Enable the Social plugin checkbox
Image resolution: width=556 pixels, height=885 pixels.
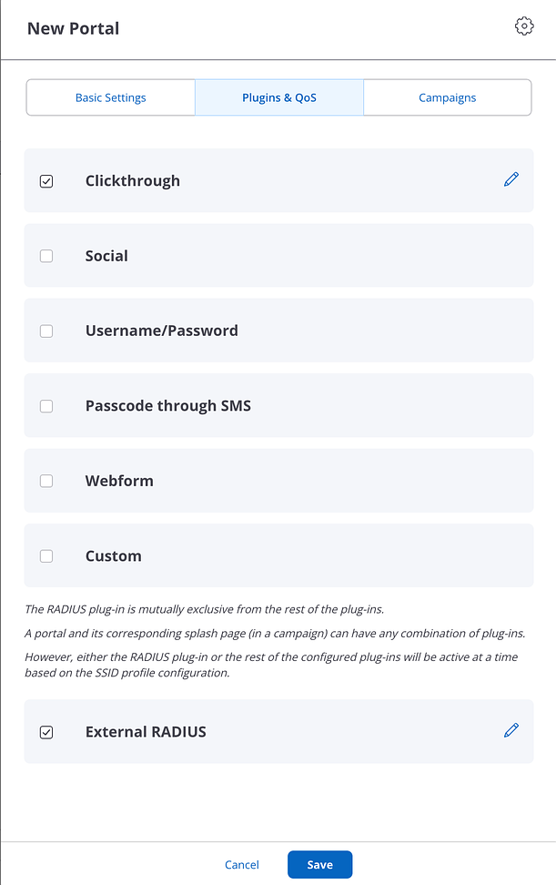click(46, 256)
